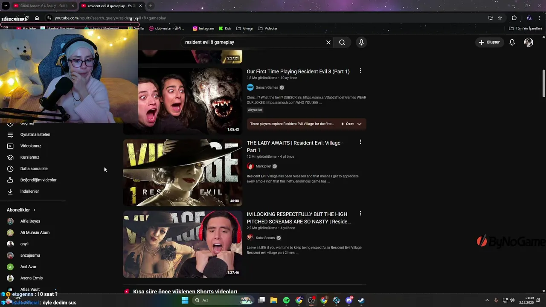Open Discord from the taskbar
The width and height of the screenshot is (546, 307).
pos(349,300)
